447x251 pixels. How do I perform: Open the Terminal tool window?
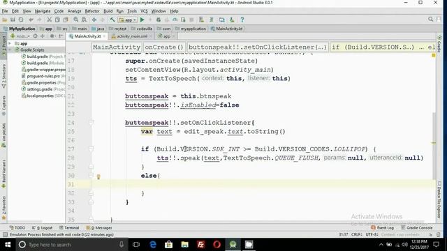69,228
